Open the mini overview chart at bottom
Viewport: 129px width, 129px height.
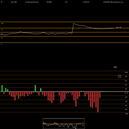click(x=64, y=124)
